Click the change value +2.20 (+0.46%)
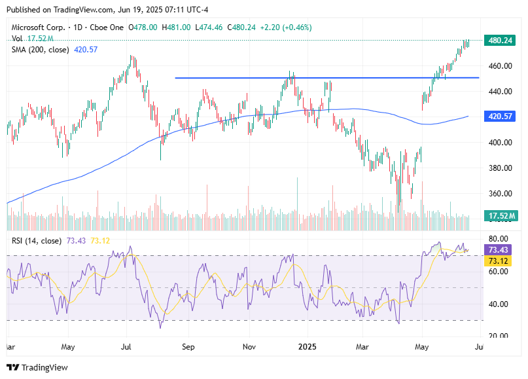Image resolution: width=528 pixels, height=379 pixels. point(286,27)
